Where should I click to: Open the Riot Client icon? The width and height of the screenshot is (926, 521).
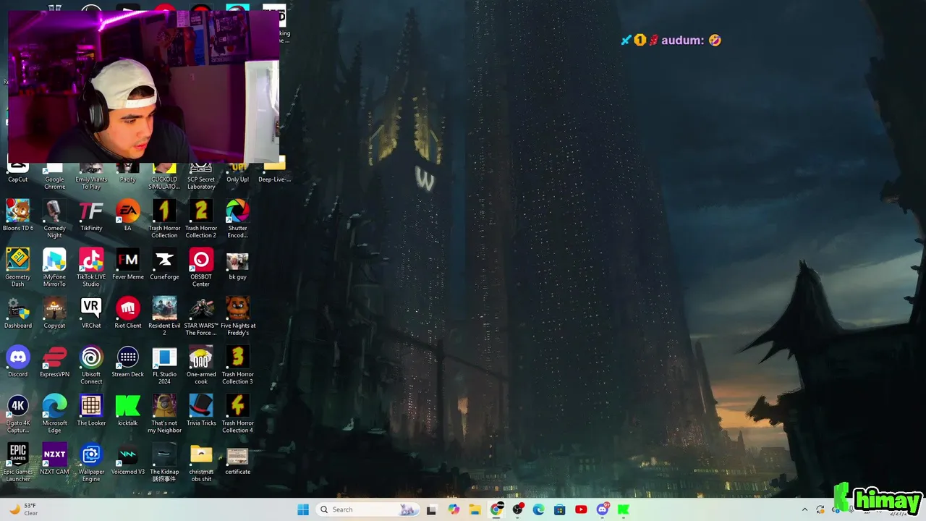(x=128, y=309)
